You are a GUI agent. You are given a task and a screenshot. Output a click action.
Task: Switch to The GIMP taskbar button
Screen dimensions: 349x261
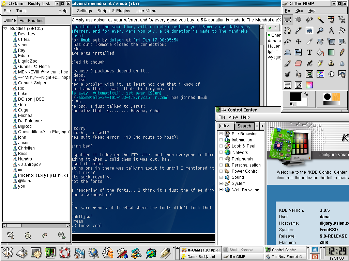(243, 257)
